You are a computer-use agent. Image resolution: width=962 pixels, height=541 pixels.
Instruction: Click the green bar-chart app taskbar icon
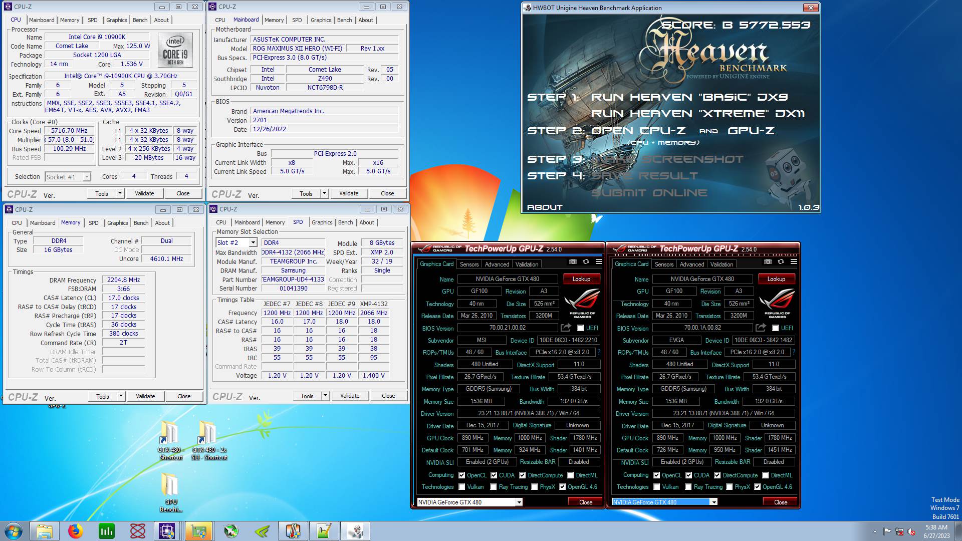point(106,531)
